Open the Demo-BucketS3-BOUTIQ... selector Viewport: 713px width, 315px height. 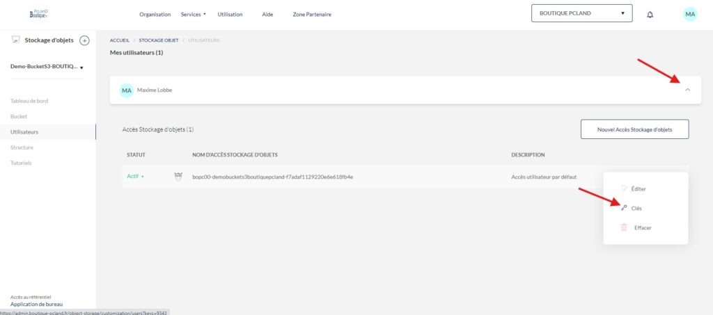[47, 67]
